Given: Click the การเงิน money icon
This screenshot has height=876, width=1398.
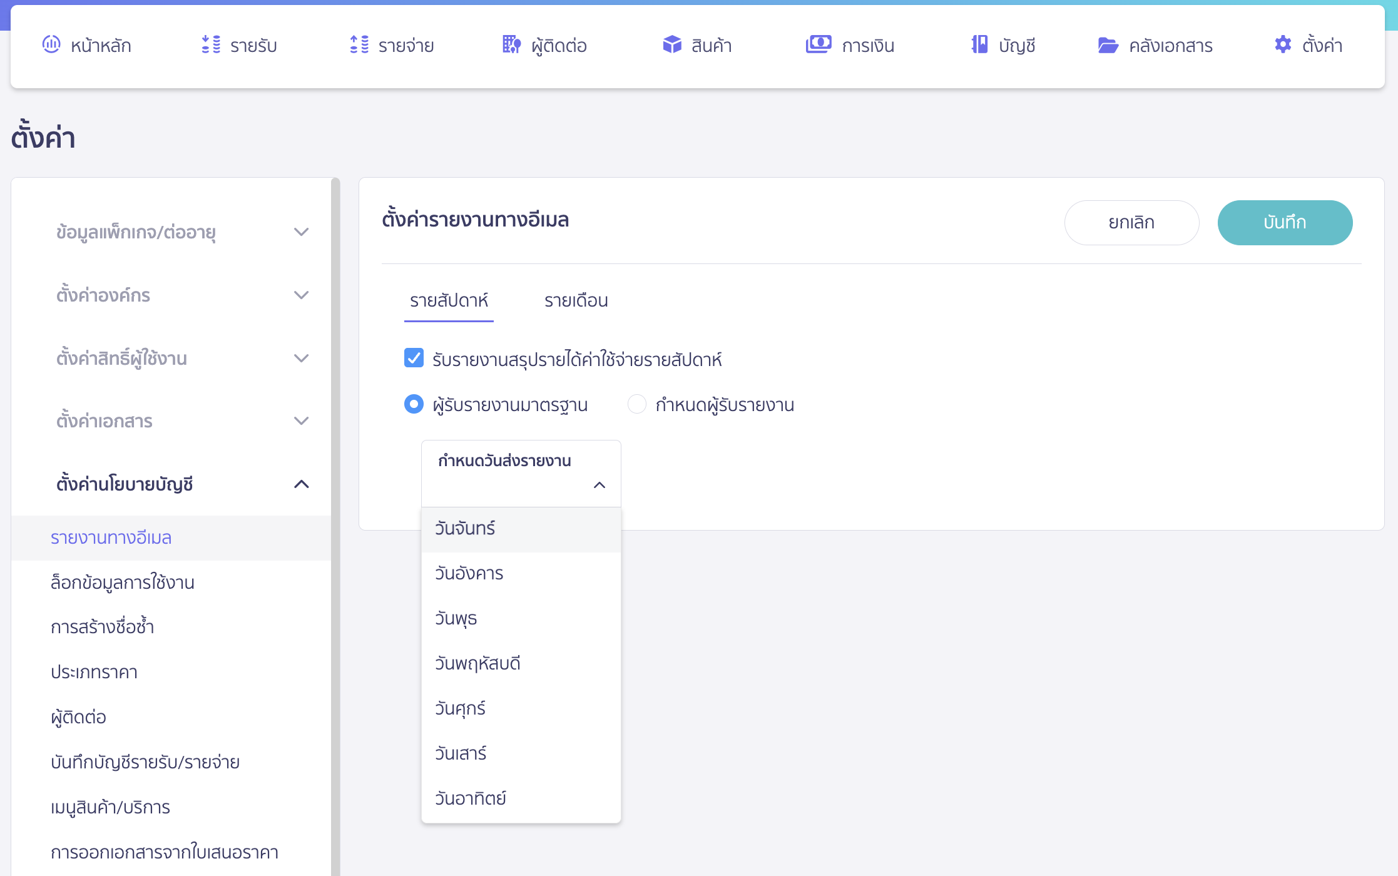Looking at the screenshot, I should point(819,44).
